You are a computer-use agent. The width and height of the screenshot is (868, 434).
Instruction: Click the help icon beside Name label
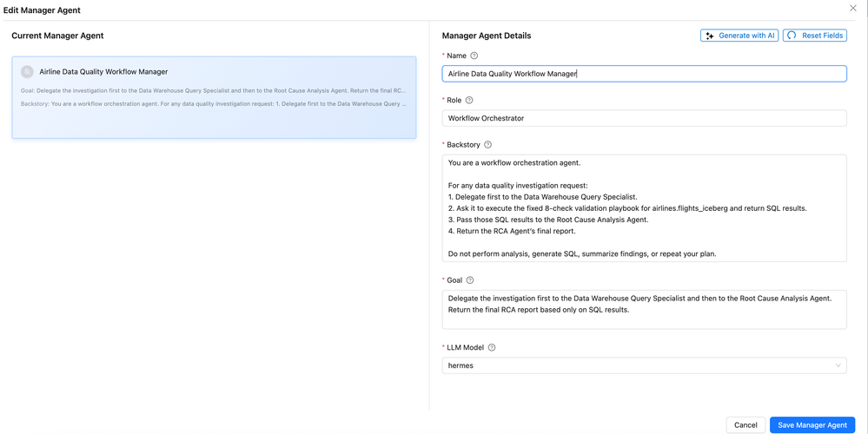[x=474, y=56]
